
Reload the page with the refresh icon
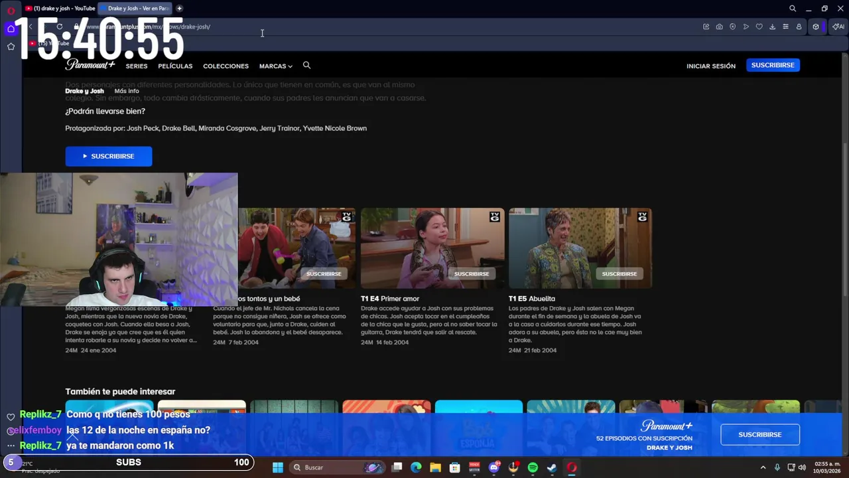point(60,27)
